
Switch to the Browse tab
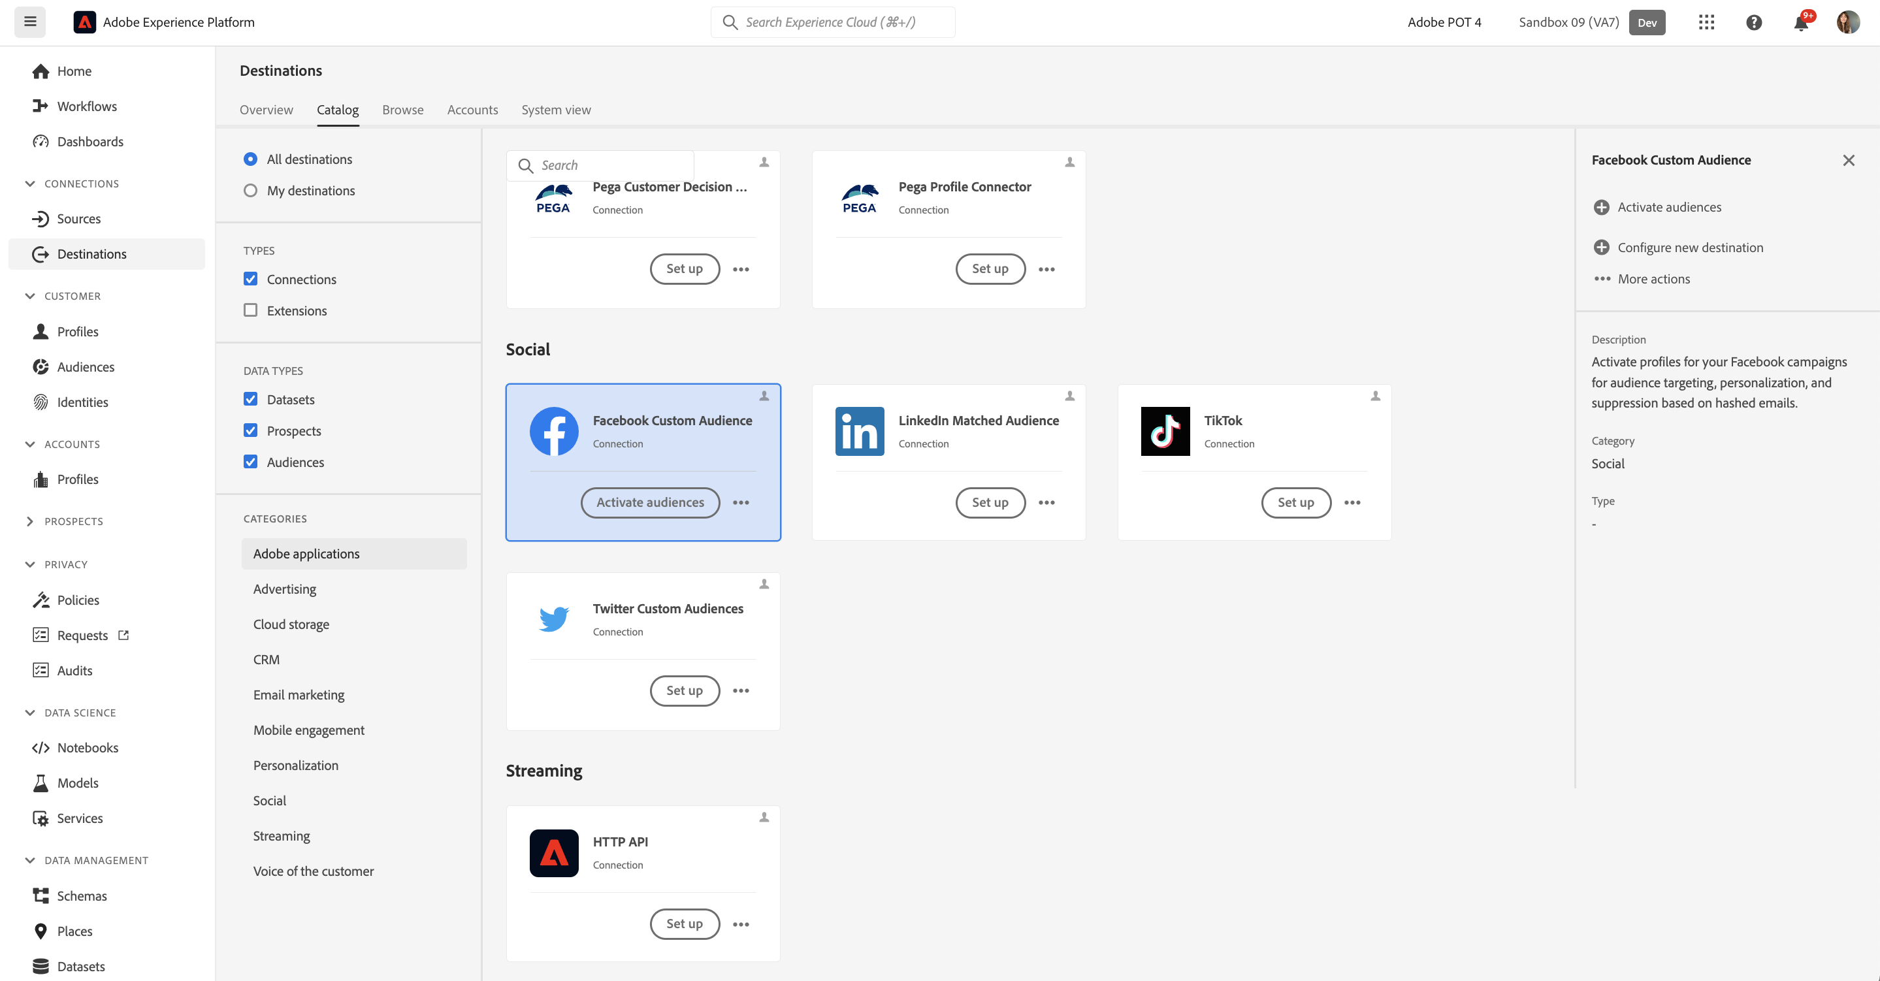click(403, 110)
